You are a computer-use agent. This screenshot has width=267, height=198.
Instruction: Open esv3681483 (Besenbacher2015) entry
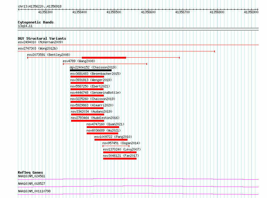point(95,74)
